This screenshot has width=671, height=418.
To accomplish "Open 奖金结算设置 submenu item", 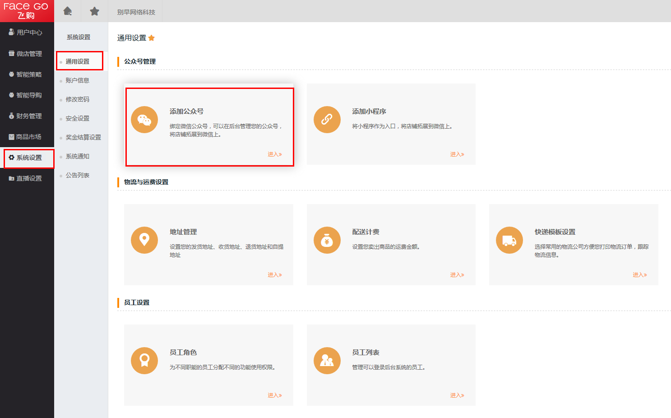I will [x=83, y=137].
